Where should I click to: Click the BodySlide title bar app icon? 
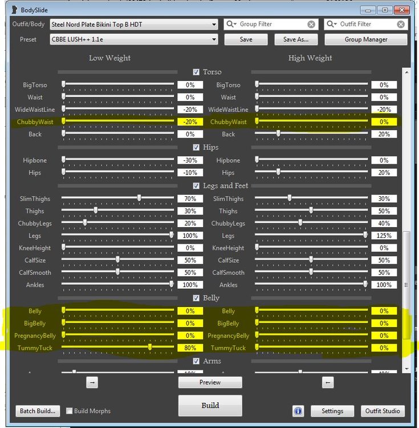click(14, 10)
